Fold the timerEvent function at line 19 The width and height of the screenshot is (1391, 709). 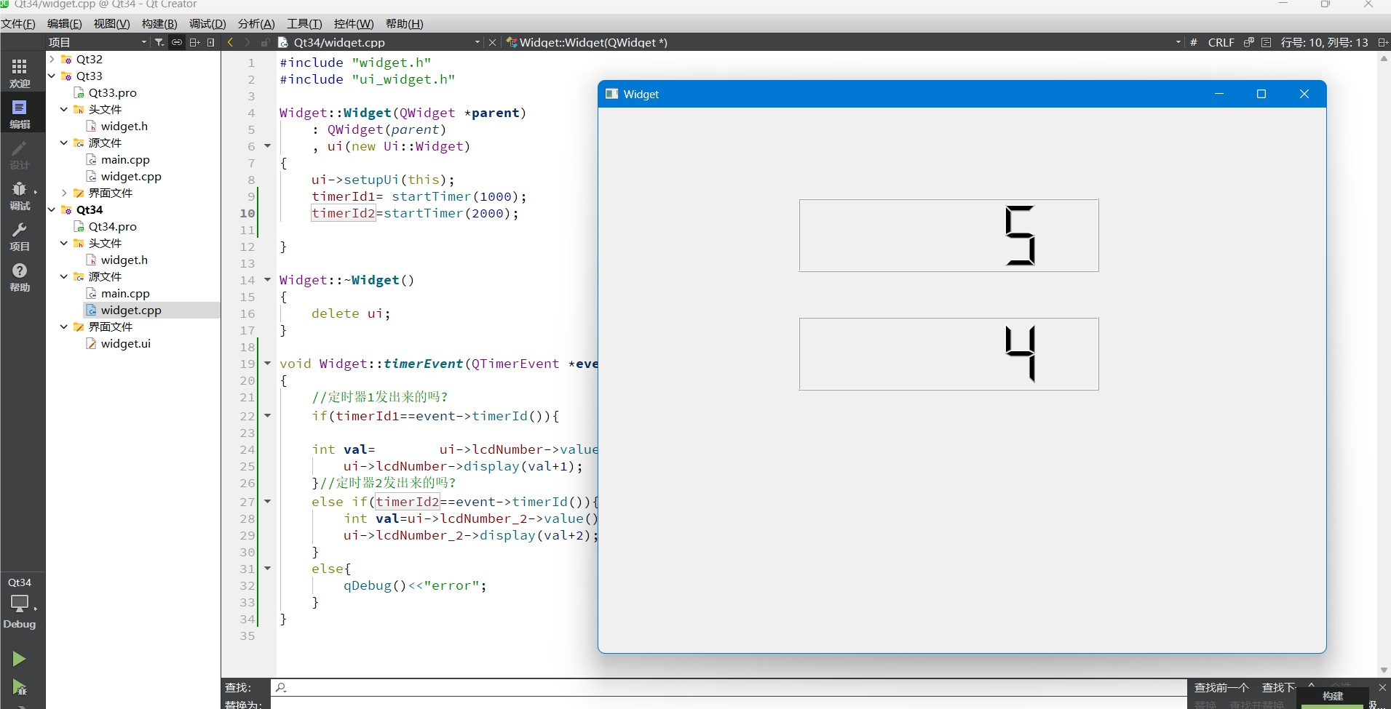point(267,363)
